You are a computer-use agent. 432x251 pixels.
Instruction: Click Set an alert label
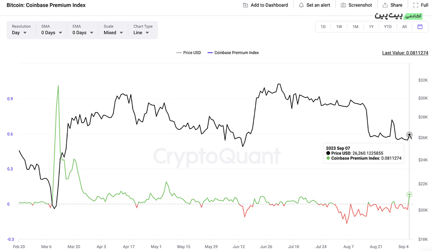(318, 5)
